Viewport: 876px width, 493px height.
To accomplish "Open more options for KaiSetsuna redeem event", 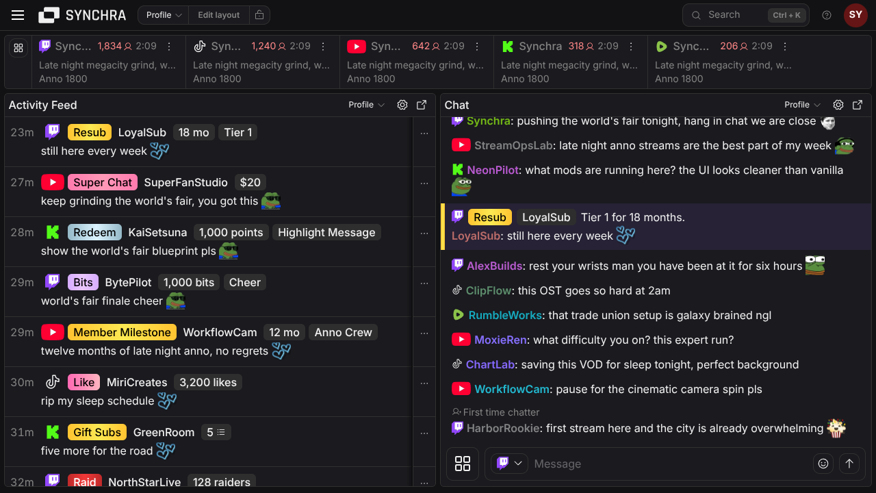I will pyautogui.click(x=424, y=233).
